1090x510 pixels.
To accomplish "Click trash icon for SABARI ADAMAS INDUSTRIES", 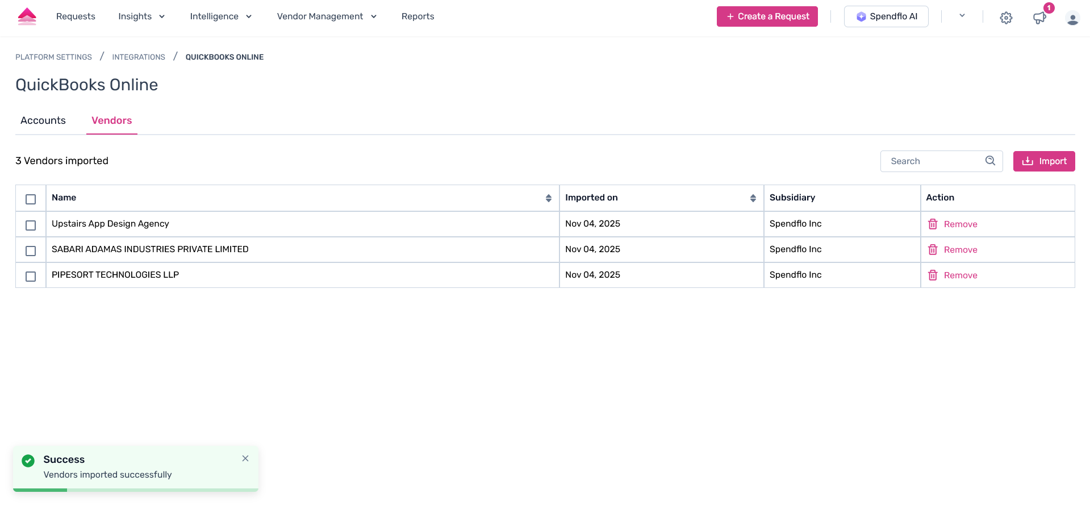I will click(x=933, y=249).
